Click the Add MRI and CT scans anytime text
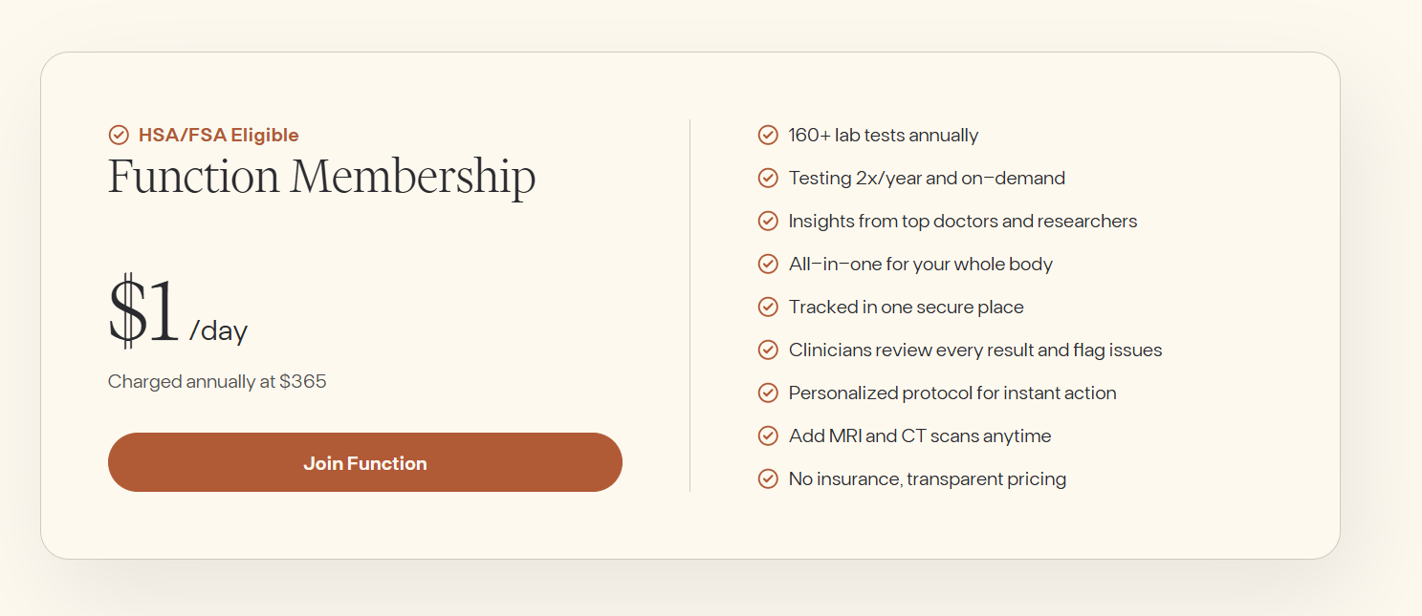Viewport: 1422px width, 616px height. 920,435
